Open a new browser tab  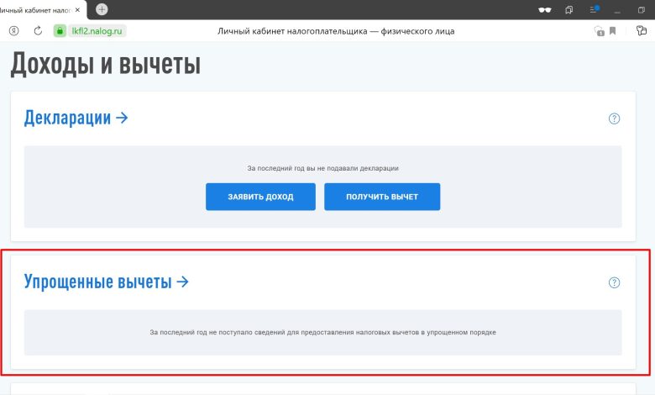[x=102, y=9]
